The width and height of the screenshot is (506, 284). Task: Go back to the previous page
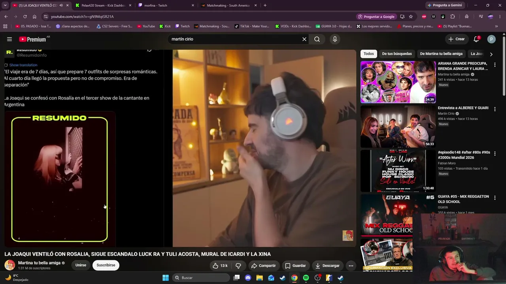point(6,17)
